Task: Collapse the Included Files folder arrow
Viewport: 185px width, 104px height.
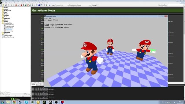Action: tap(1, 23)
